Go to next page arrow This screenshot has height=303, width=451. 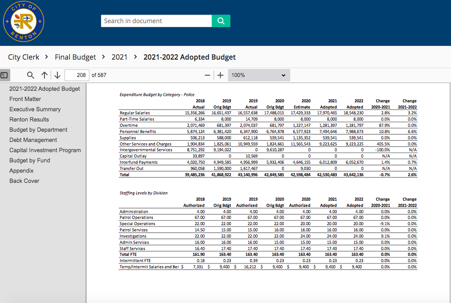57,75
